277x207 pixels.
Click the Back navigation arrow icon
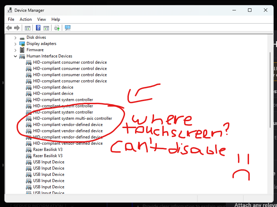tap(9, 28)
